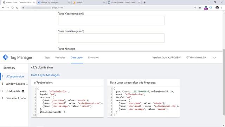Select the Data Layer tab
This screenshot has width=225, height=127.
click(77, 58)
